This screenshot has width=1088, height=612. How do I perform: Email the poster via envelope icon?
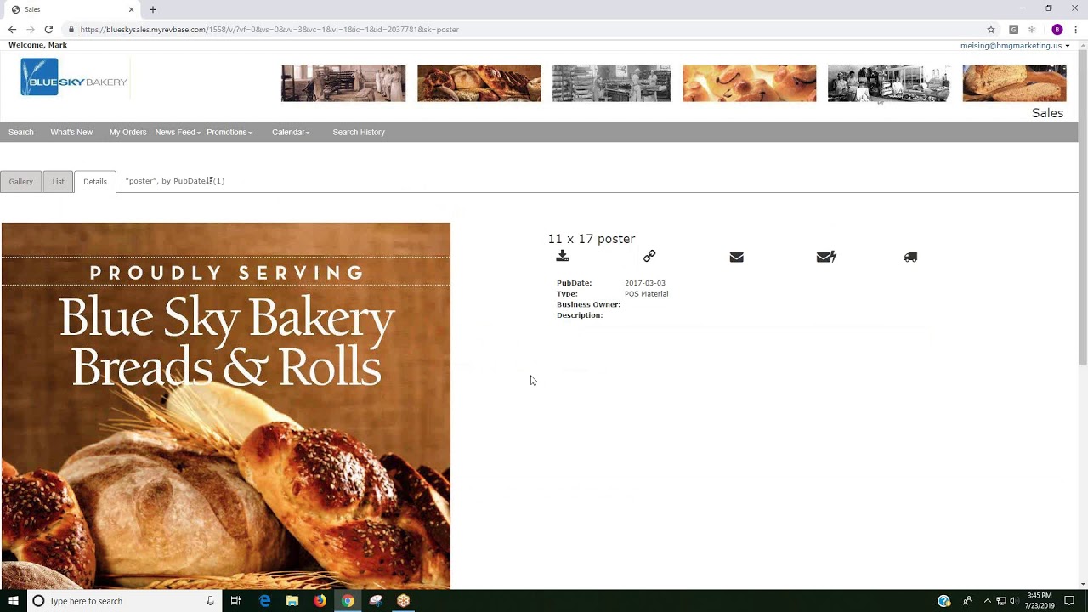[736, 257]
